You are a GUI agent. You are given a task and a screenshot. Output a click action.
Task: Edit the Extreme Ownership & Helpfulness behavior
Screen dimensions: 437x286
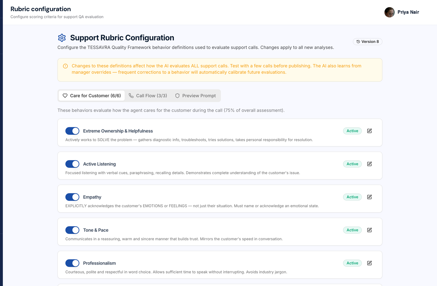(369, 131)
